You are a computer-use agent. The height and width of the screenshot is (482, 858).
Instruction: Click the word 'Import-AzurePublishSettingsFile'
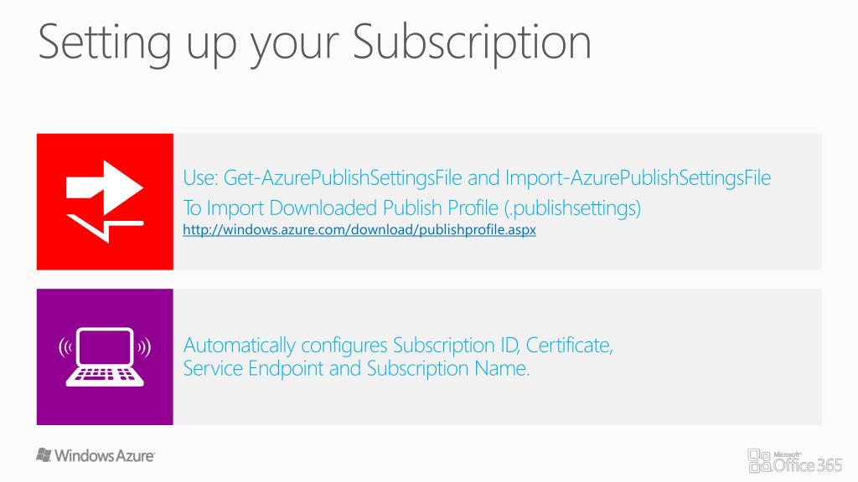(638, 178)
